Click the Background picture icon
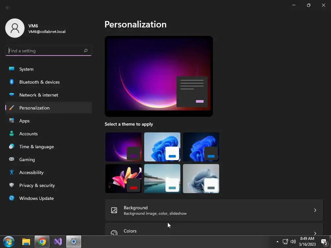The height and width of the screenshot is (248, 331). pyautogui.click(x=114, y=210)
